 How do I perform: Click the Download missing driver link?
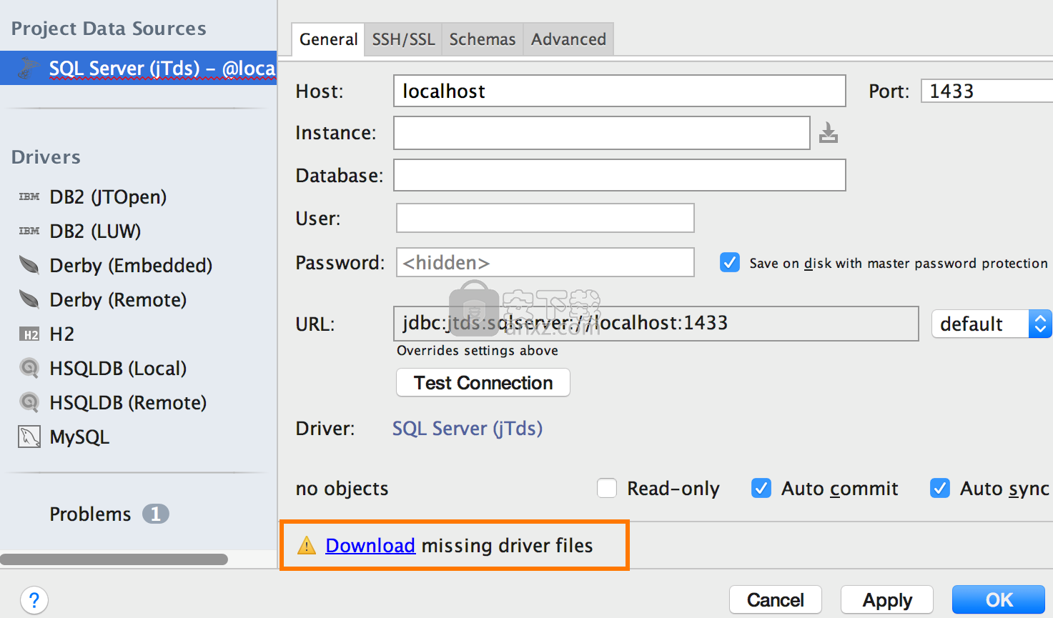click(370, 545)
